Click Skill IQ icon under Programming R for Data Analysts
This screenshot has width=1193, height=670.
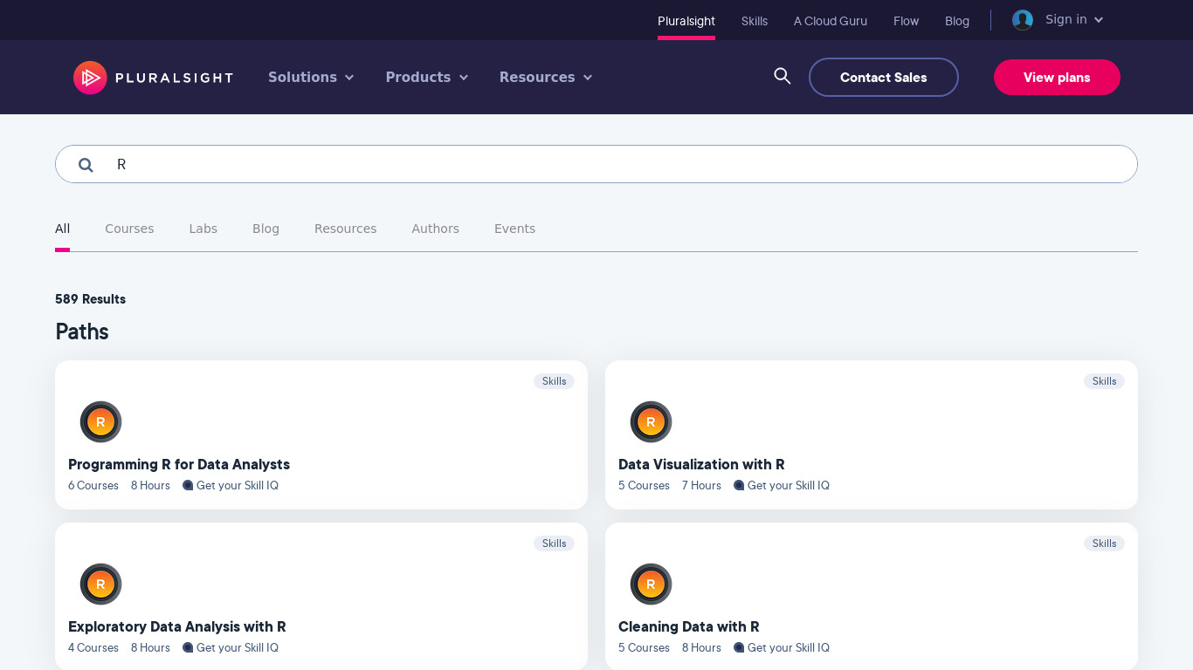coord(188,486)
